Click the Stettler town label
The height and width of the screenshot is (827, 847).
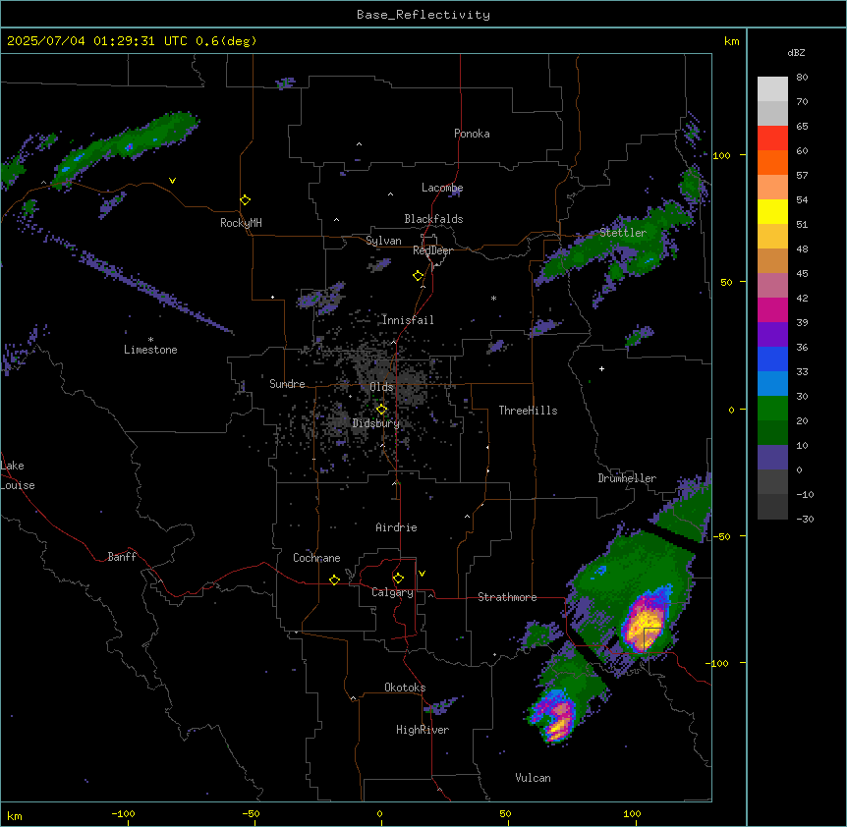pos(623,233)
